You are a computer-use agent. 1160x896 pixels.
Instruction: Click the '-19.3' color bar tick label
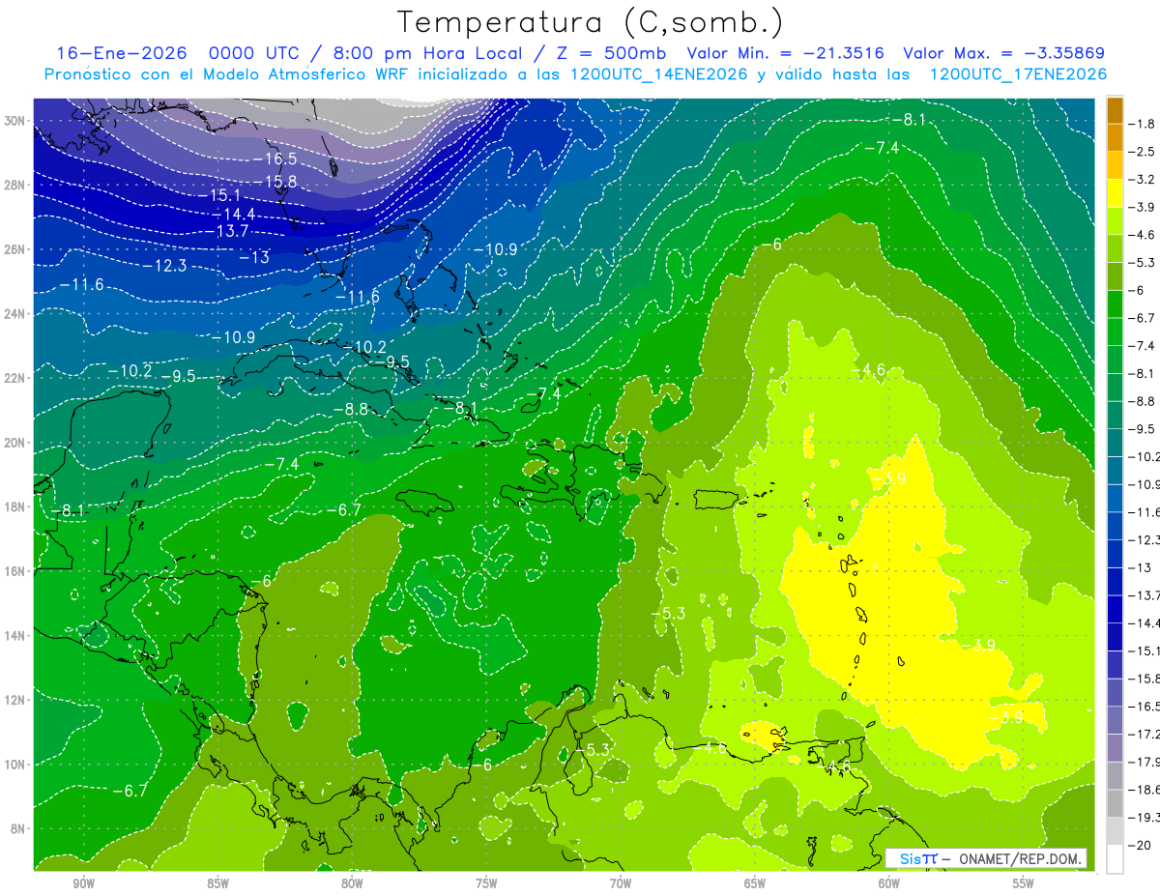1145,818
